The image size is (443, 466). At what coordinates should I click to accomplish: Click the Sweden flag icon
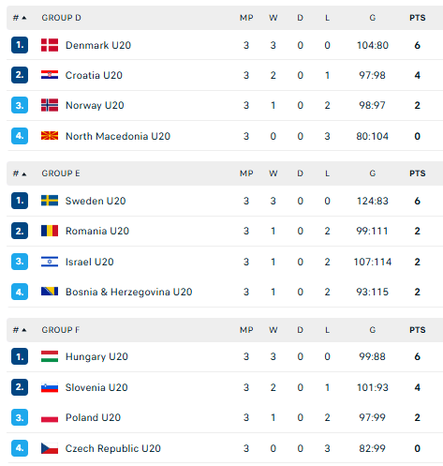50,201
